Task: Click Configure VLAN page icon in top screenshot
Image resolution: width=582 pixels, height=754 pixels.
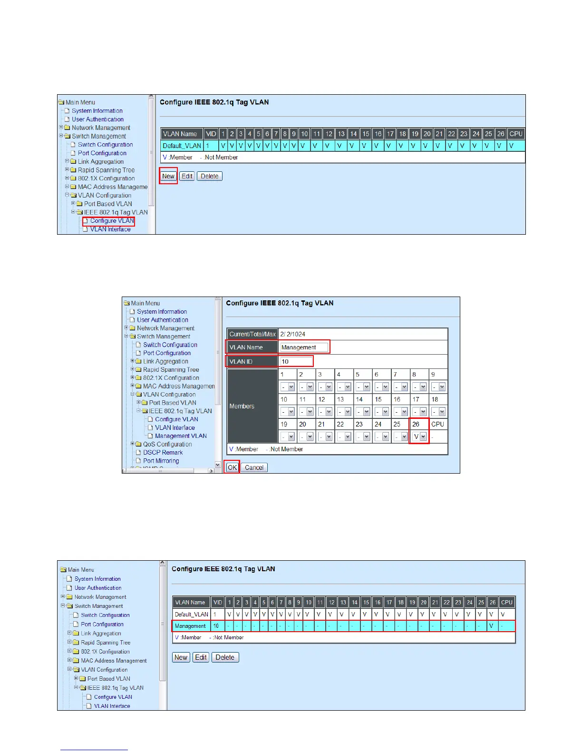Action: coord(86,221)
